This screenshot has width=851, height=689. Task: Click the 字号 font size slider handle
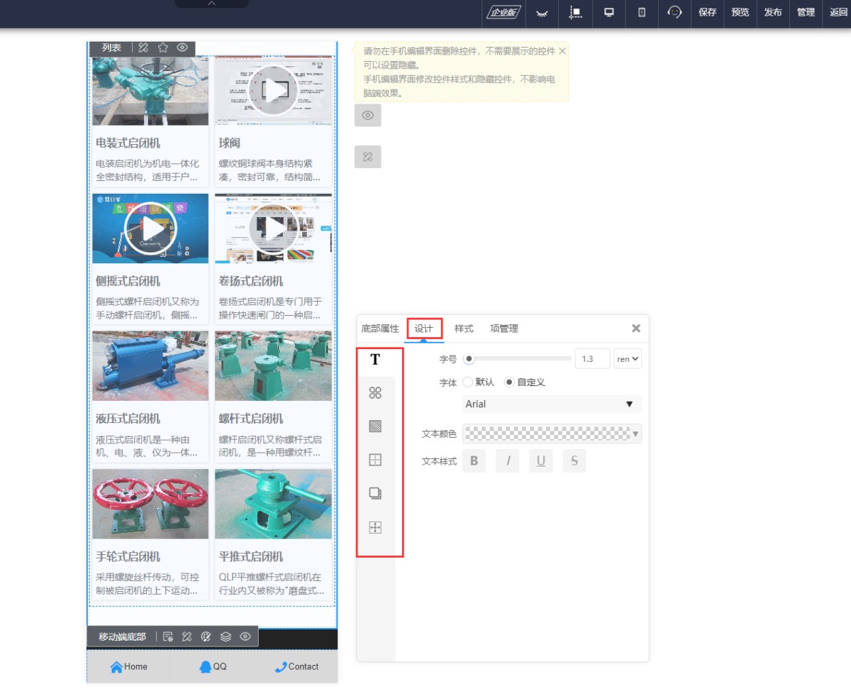(469, 359)
